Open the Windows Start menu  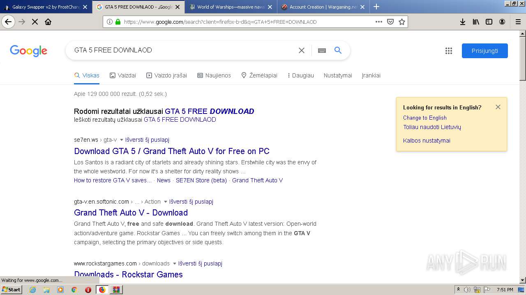[12, 290]
